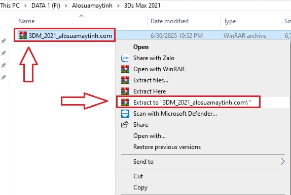Go to Alosuamaytinh folder in breadcrumb
The image size is (291, 195).
coord(92,6)
